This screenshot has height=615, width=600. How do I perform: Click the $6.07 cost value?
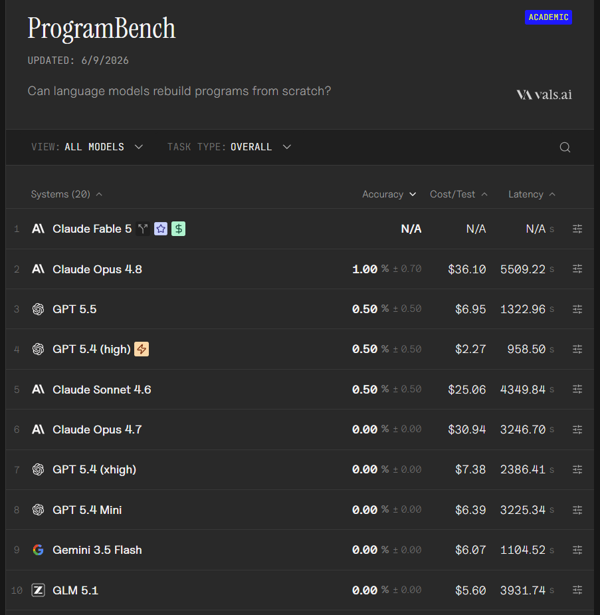[470, 550]
